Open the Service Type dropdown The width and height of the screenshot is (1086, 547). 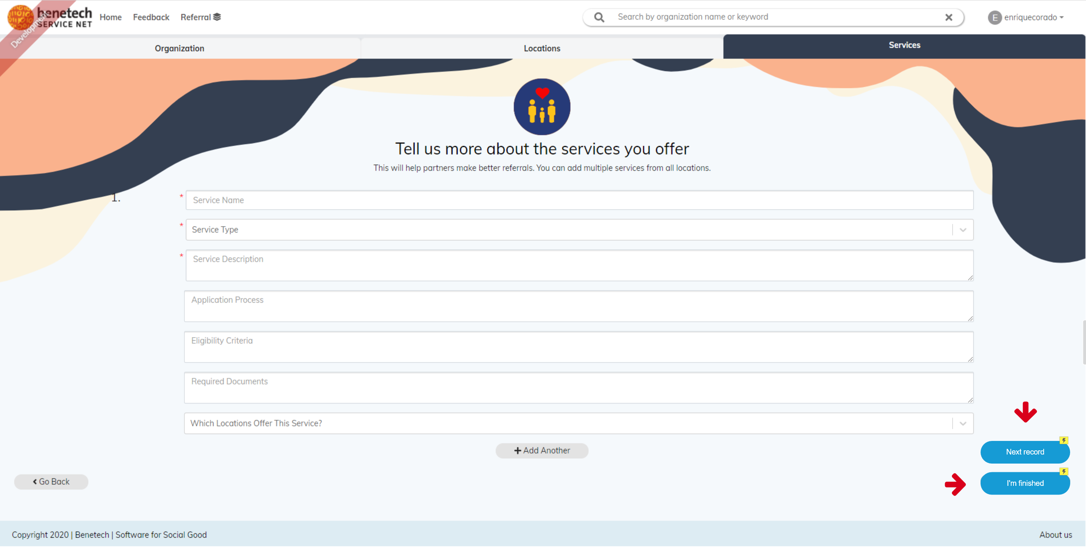(963, 230)
